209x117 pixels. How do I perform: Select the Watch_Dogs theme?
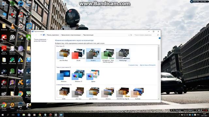[123, 55]
